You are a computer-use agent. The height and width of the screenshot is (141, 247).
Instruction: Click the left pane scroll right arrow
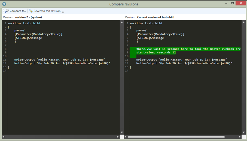[118, 137]
